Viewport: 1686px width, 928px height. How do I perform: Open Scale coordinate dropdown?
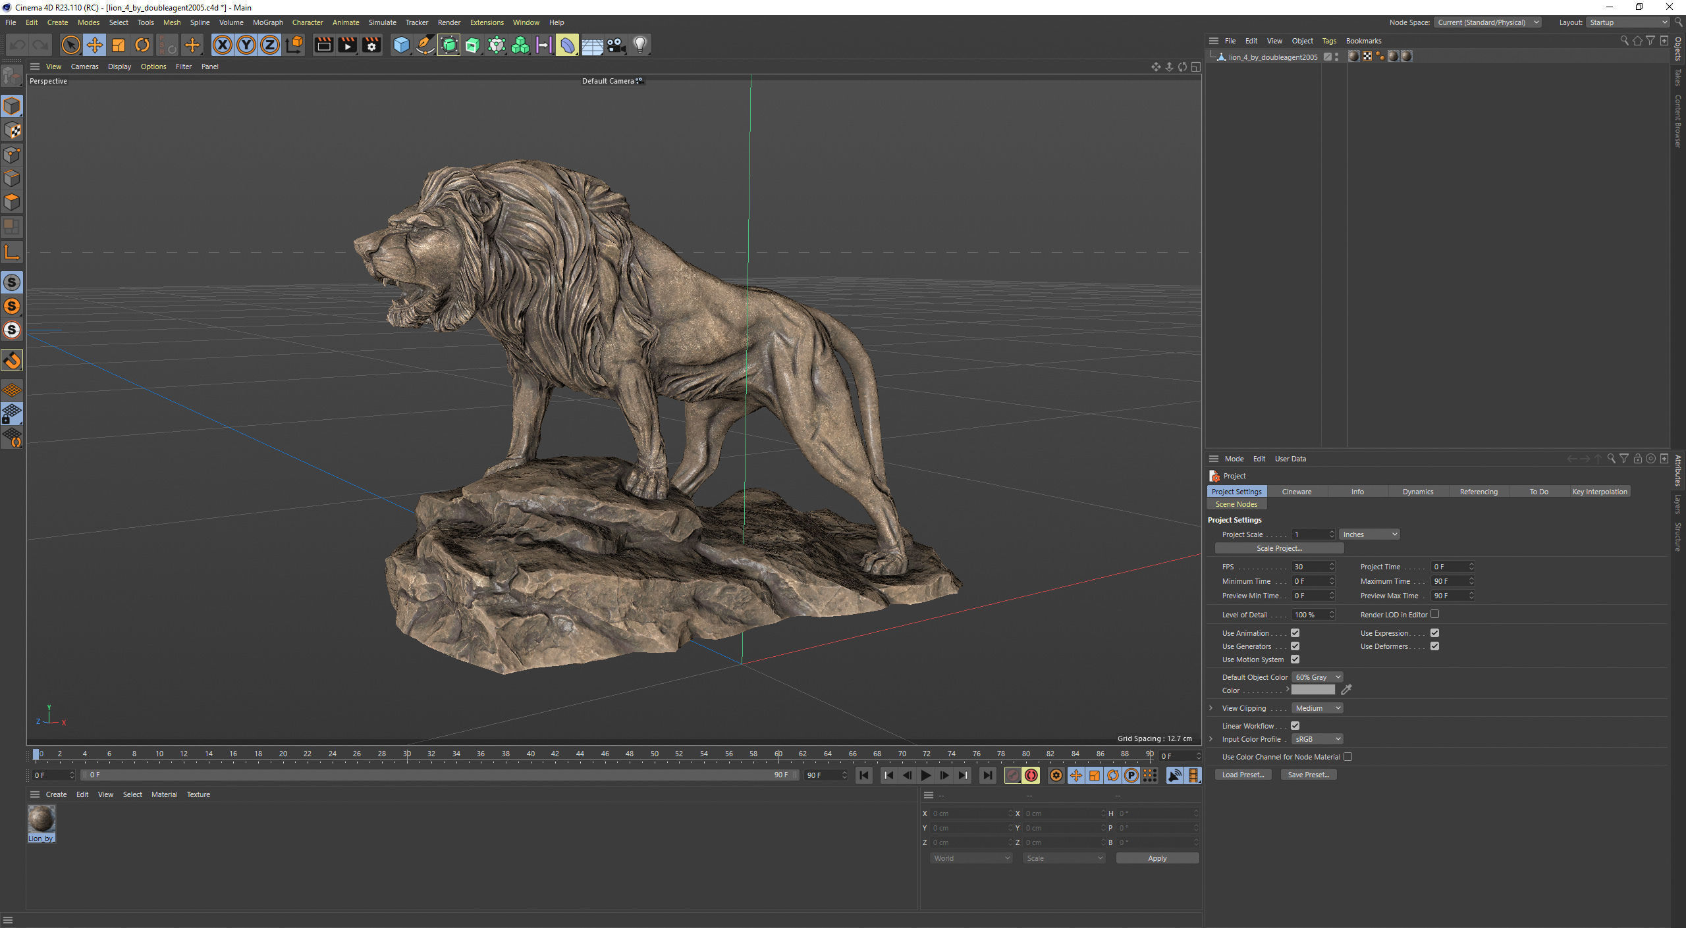coord(1064,858)
